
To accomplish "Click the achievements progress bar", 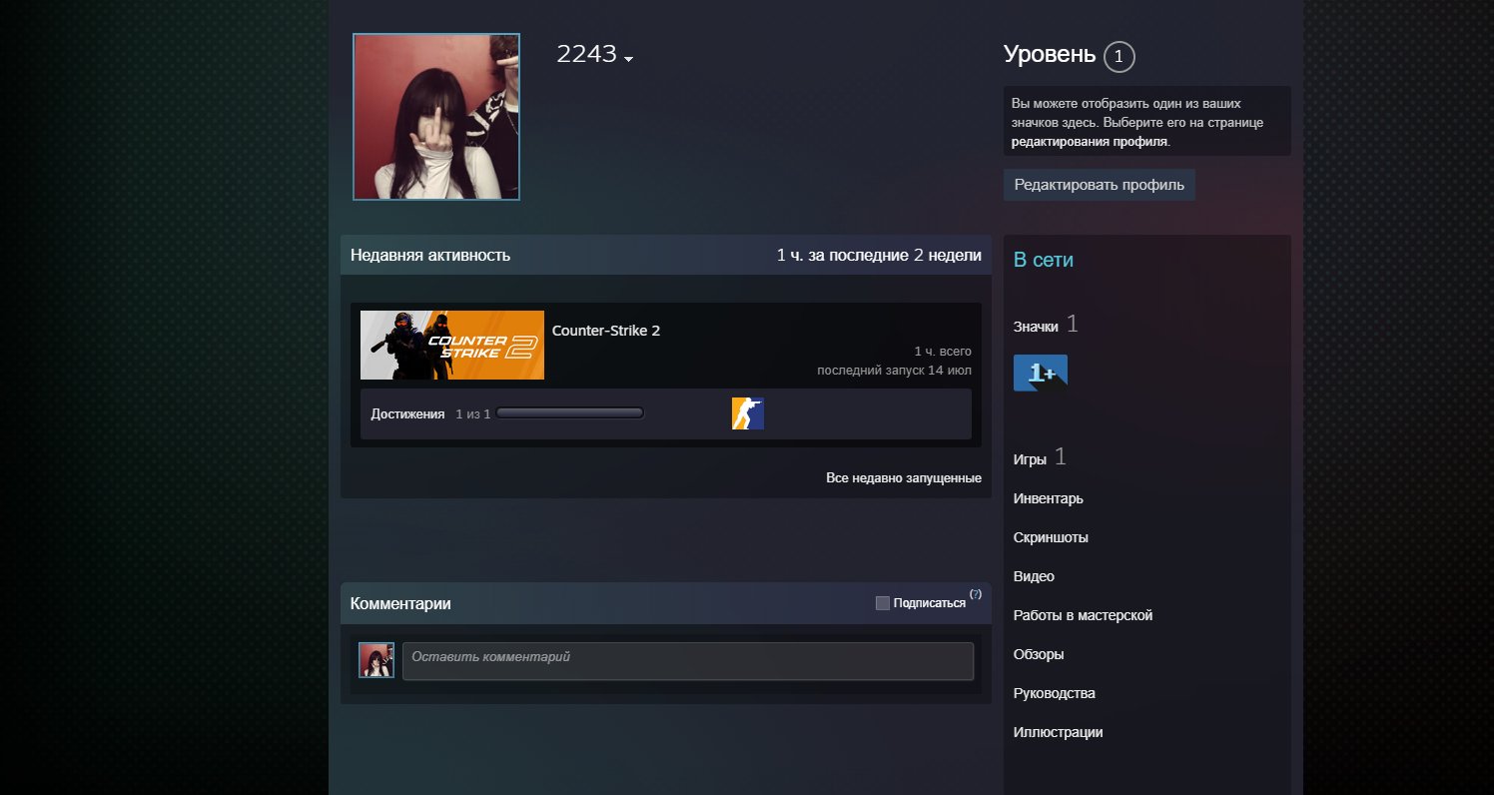I will (x=570, y=413).
